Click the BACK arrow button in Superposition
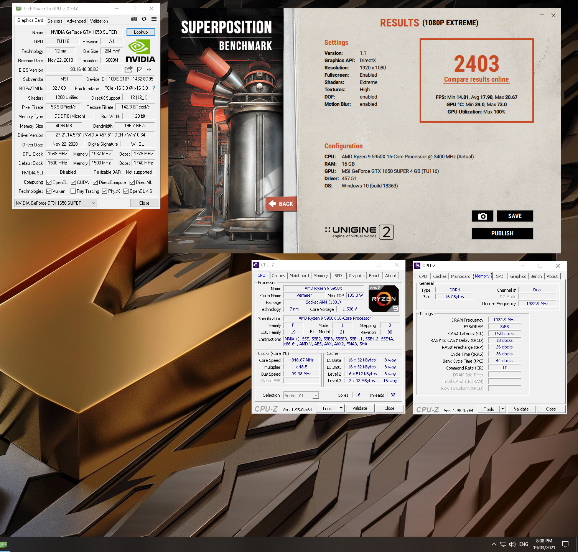578x552 pixels. coord(281,204)
